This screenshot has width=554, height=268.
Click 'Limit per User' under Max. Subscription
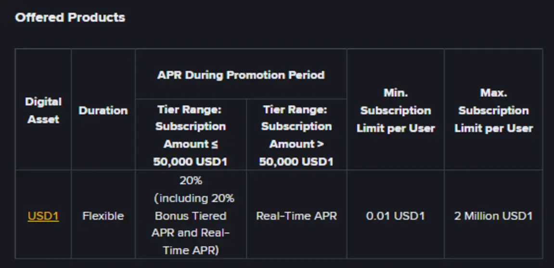(x=493, y=128)
